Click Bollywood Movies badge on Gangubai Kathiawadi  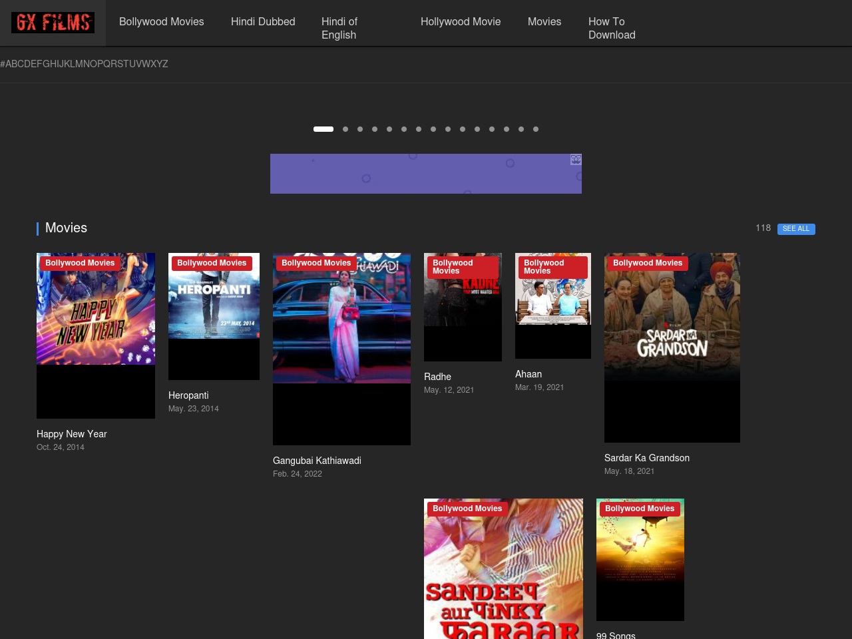point(316,263)
